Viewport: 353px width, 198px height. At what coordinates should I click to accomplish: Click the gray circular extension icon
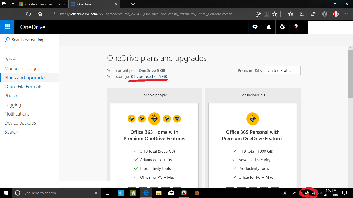coord(325,14)
